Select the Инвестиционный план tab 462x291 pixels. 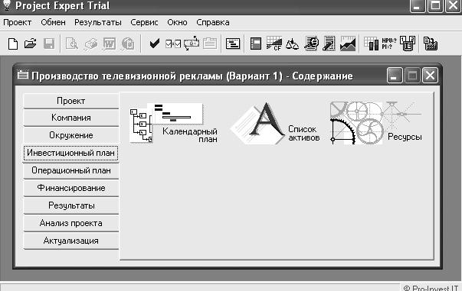pos(70,153)
